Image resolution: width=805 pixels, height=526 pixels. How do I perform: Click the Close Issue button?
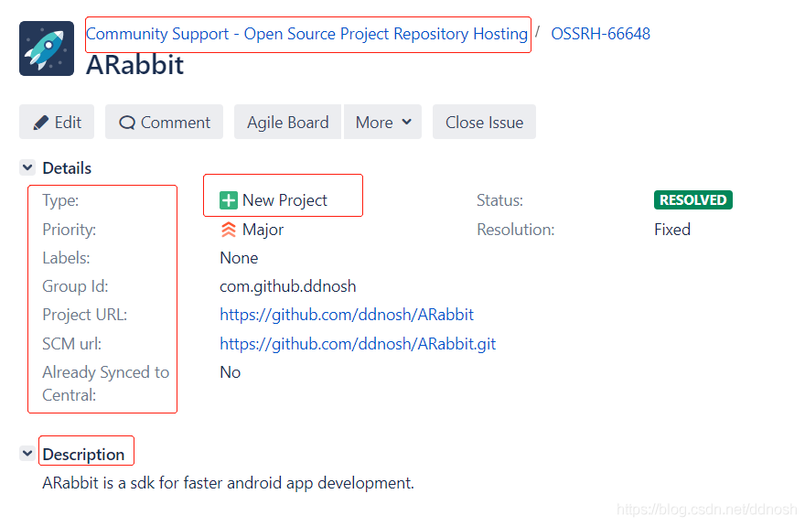point(484,123)
